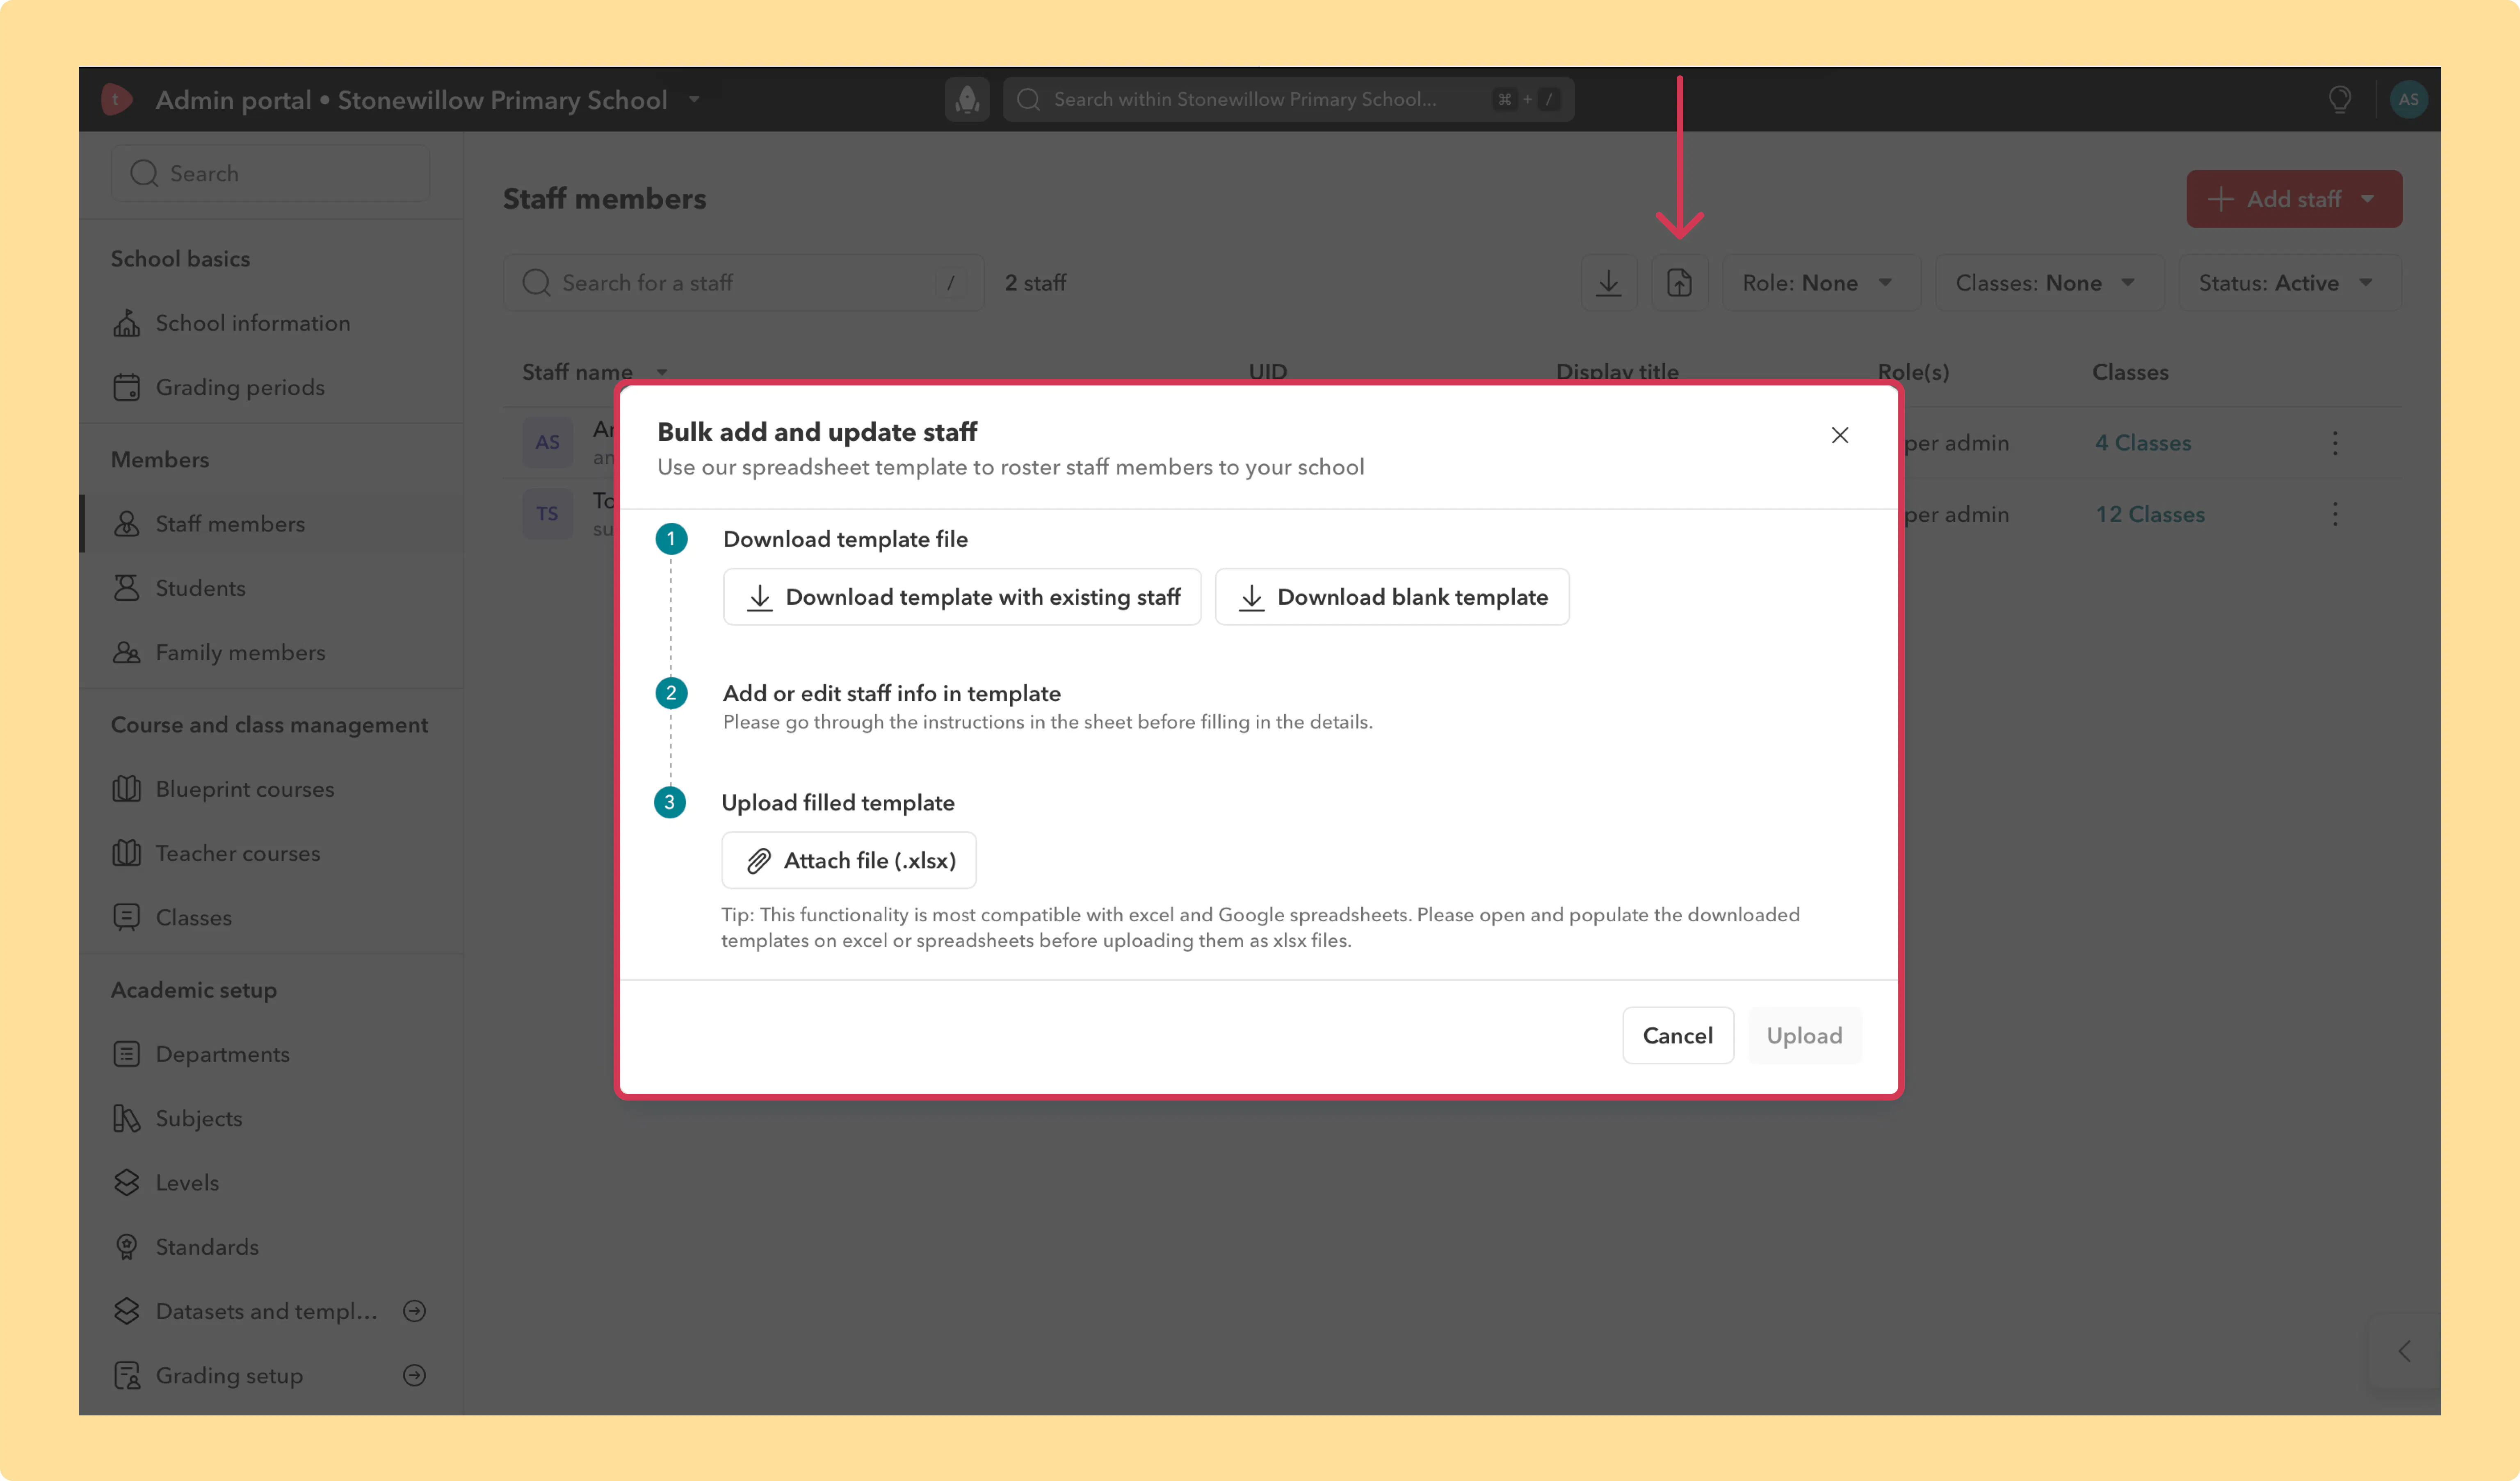Open the Status: Active filter dropdown
Viewport: 2520px width, 1481px height.
click(x=2289, y=283)
